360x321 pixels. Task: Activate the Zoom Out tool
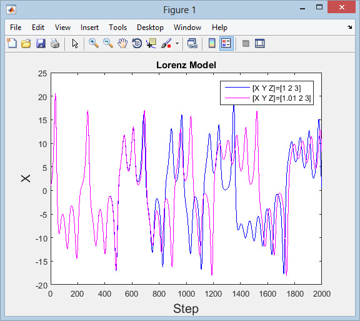[x=108, y=43]
